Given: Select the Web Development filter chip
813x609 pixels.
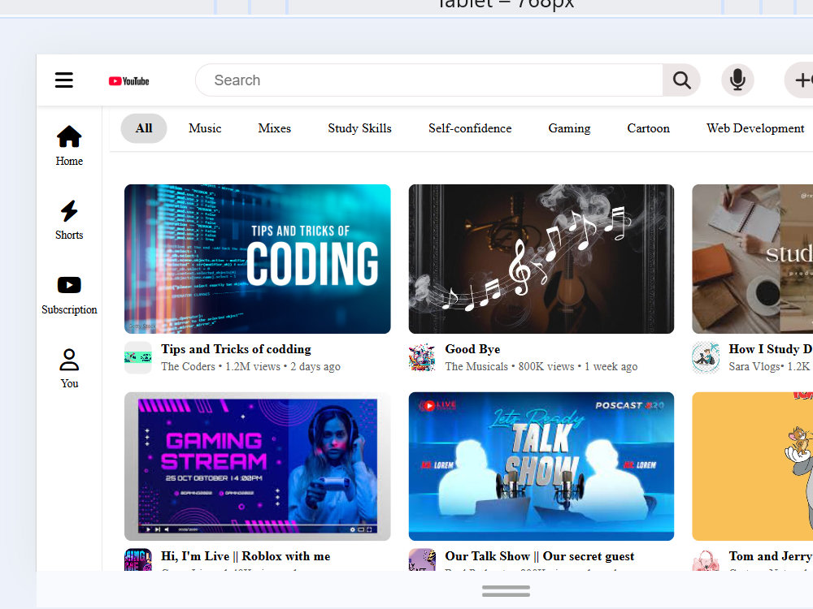Looking at the screenshot, I should coord(755,128).
